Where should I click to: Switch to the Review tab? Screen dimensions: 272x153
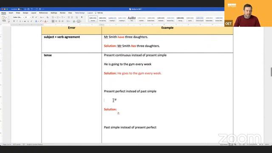[62, 13]
